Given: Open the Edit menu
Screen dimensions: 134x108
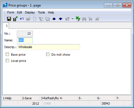Looking at the screenshot, I should [x=19, y=12].
